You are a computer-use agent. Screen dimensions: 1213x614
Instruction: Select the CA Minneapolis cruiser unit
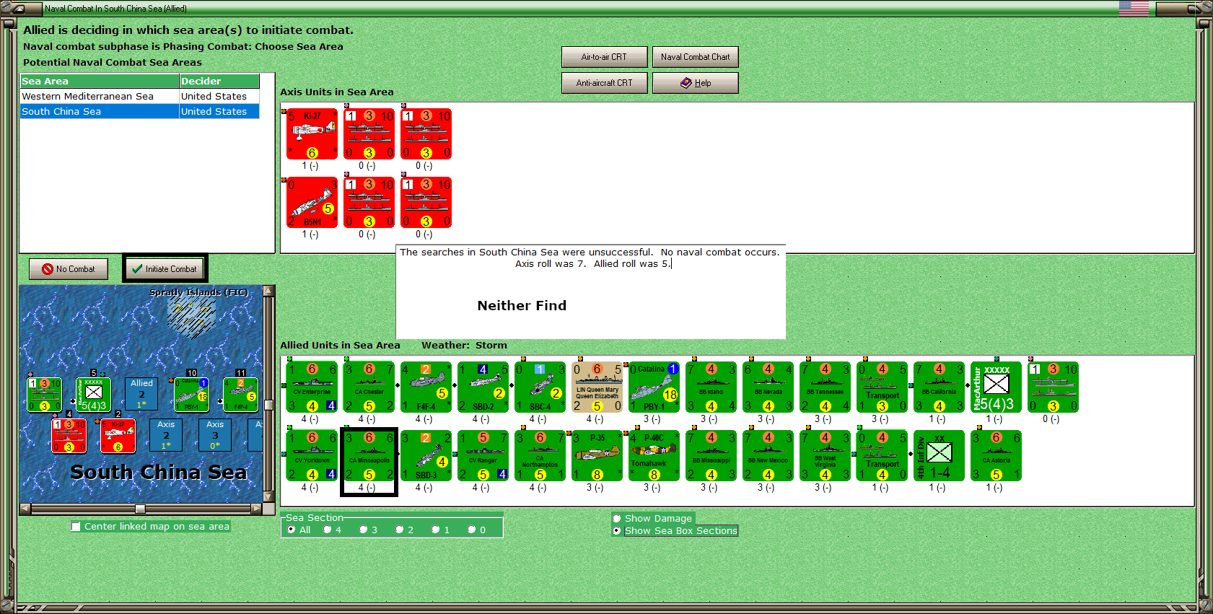pyautogui.click(x=369, y=456)
